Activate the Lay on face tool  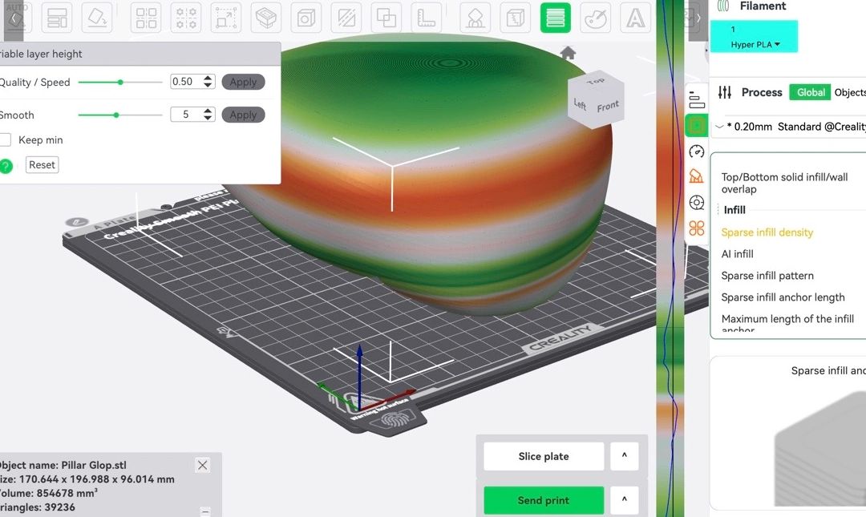click(97, 18)
